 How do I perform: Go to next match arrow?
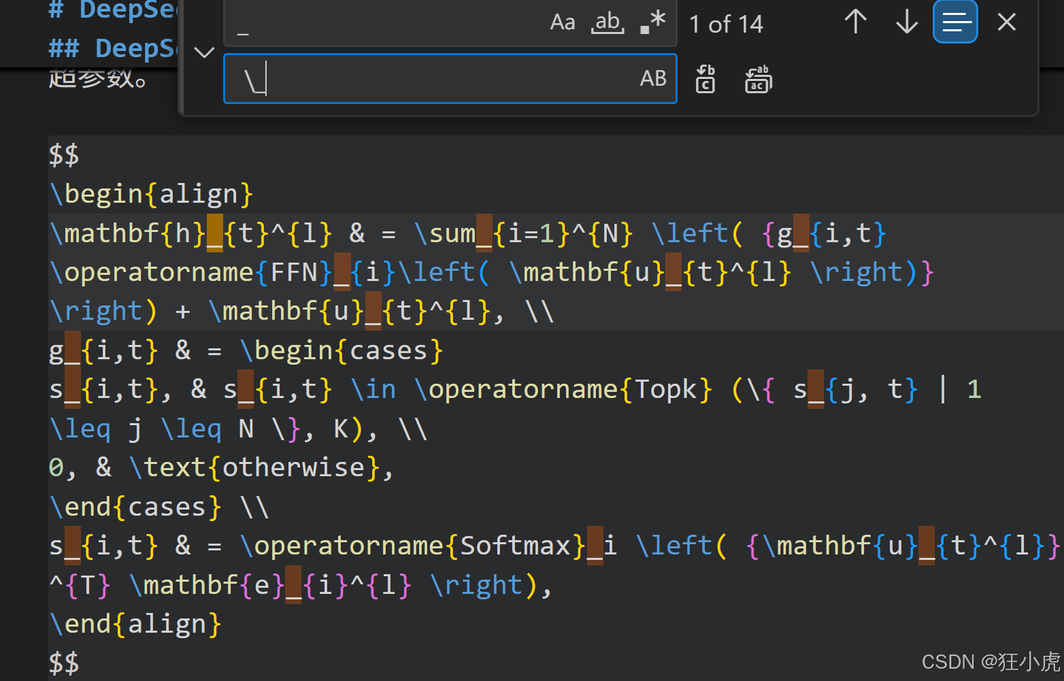pyautogui.click(x=907, y=22)
